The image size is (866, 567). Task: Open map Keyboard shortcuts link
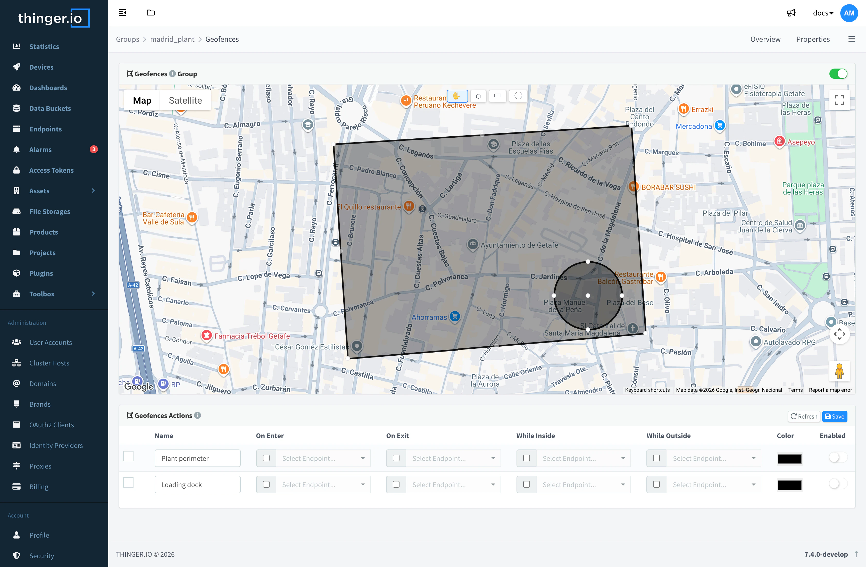647,390
